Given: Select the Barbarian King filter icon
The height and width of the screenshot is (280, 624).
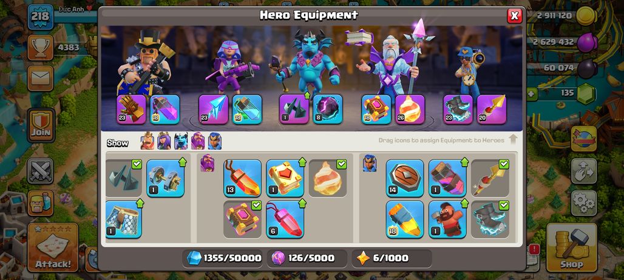Looking at the screenshot, I should coord(148,141).
